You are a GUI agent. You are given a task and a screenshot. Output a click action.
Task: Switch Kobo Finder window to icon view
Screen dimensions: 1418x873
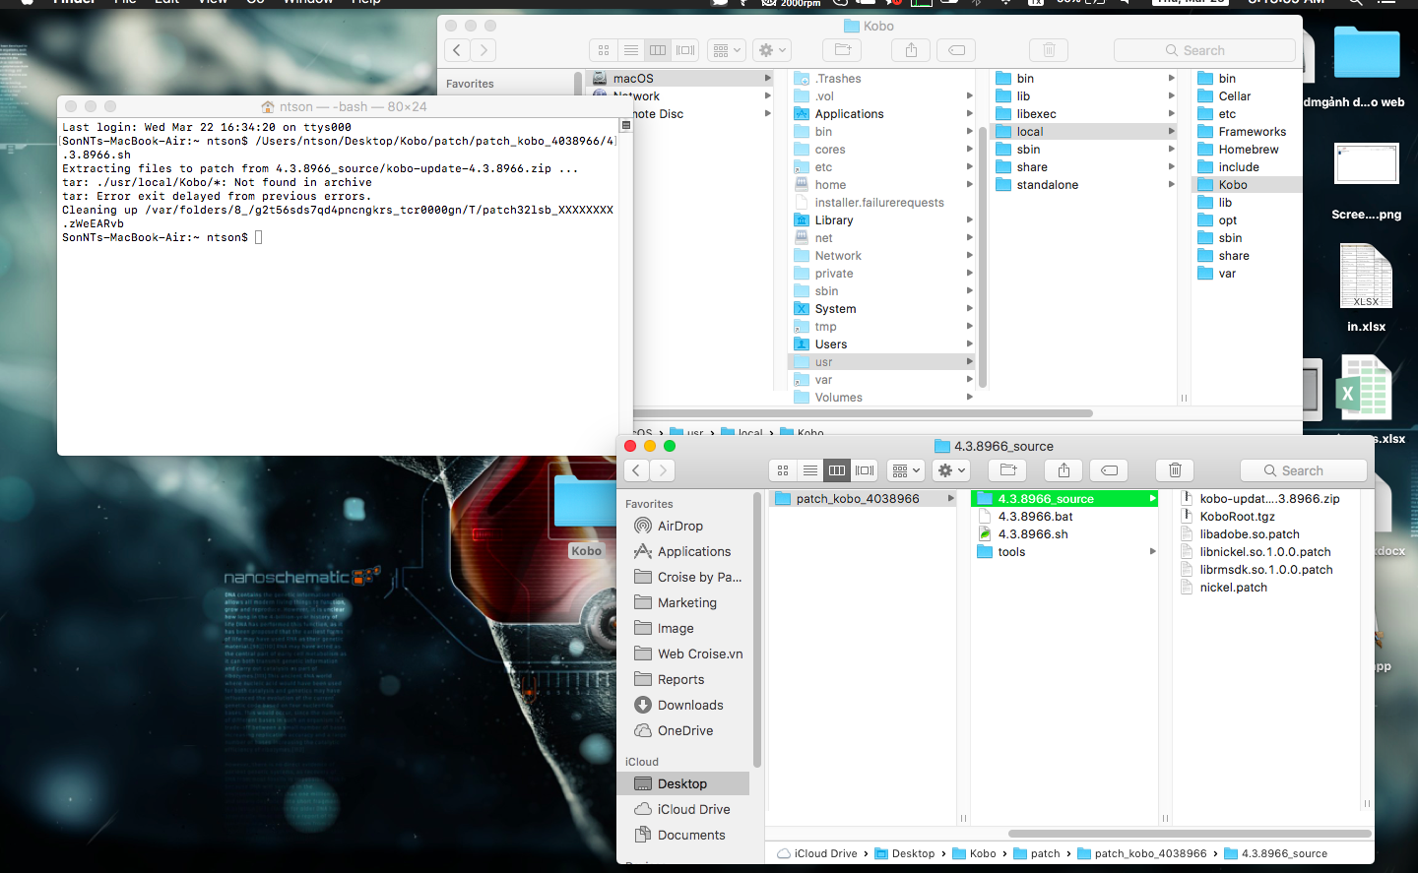[604, 50]
